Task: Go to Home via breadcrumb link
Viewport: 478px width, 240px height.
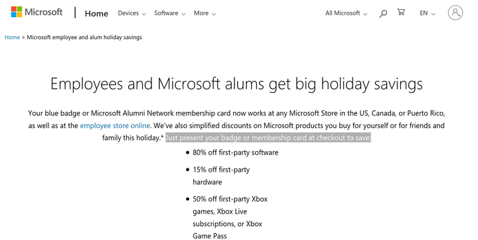Action: point(12,37)
